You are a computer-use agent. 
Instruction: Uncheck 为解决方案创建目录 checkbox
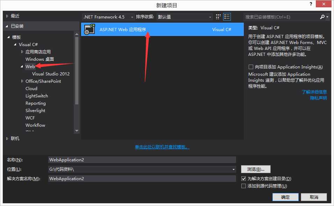[244, 178]
